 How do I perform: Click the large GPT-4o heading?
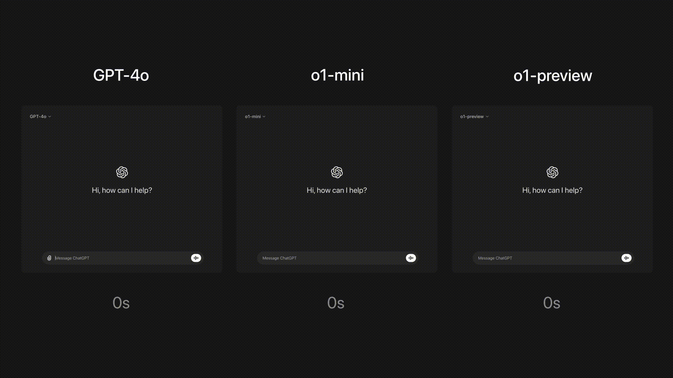121,75
